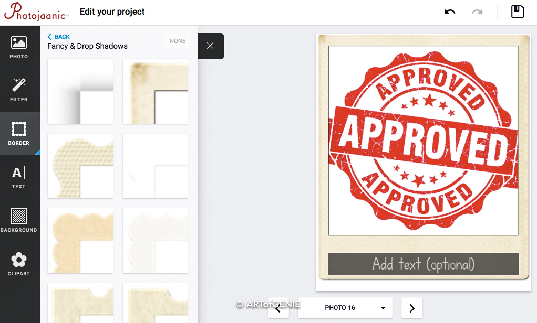
Task: Open the Photo tool in sidebar
Action: coord(19,47)
